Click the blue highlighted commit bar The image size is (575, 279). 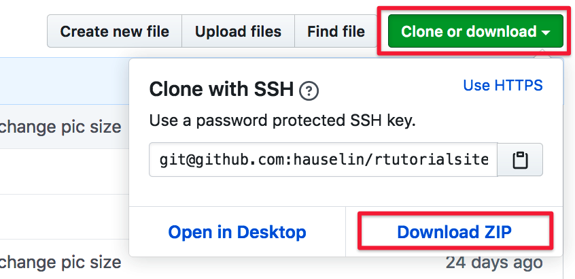click(64, 81)
